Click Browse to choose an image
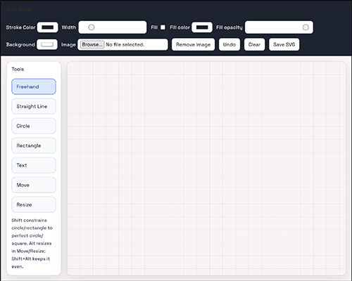The width and height of the screenshot is (352, 281). 92,44
